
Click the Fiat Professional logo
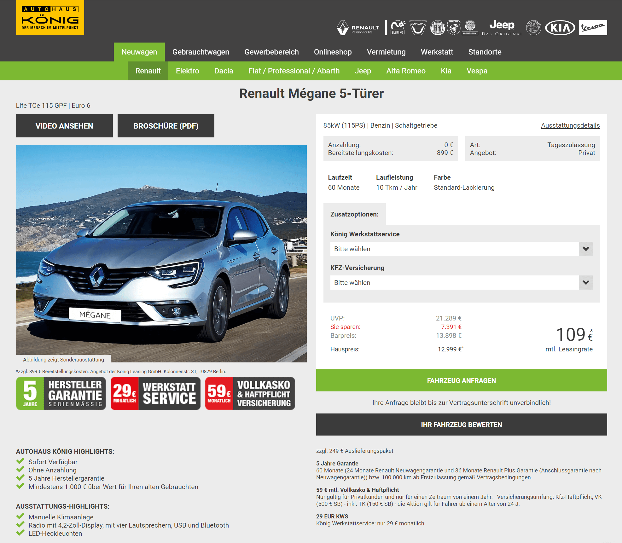[470, 28]
